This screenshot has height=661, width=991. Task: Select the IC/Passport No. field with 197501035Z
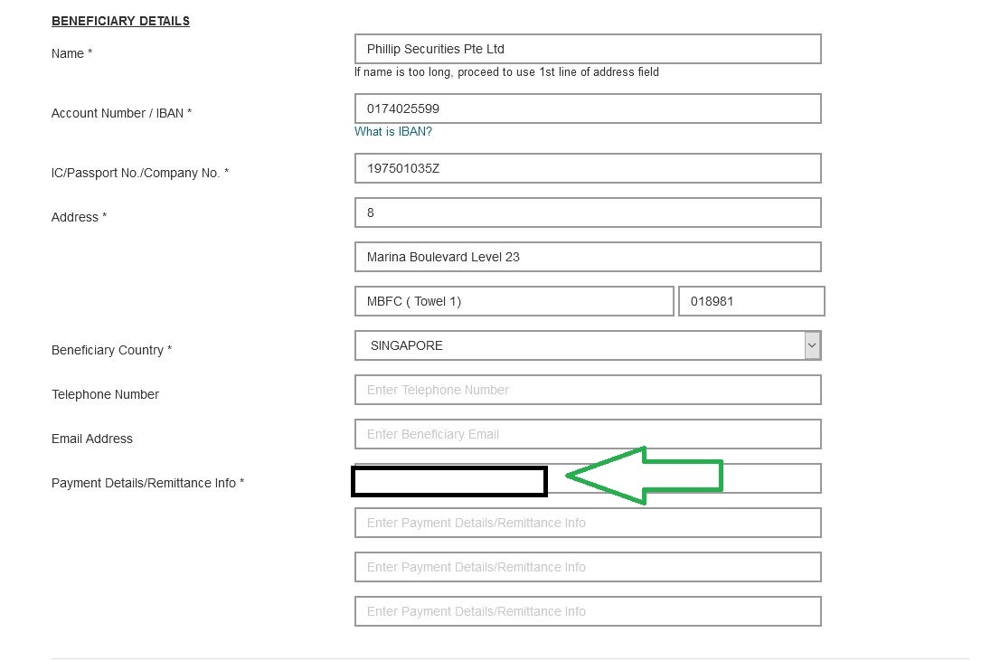(588, 168)
